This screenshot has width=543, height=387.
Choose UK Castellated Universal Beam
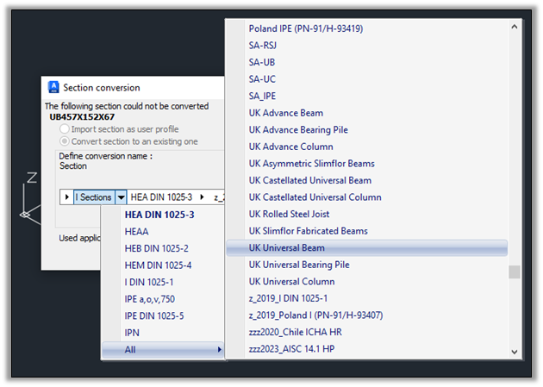[x=366, y=180]
